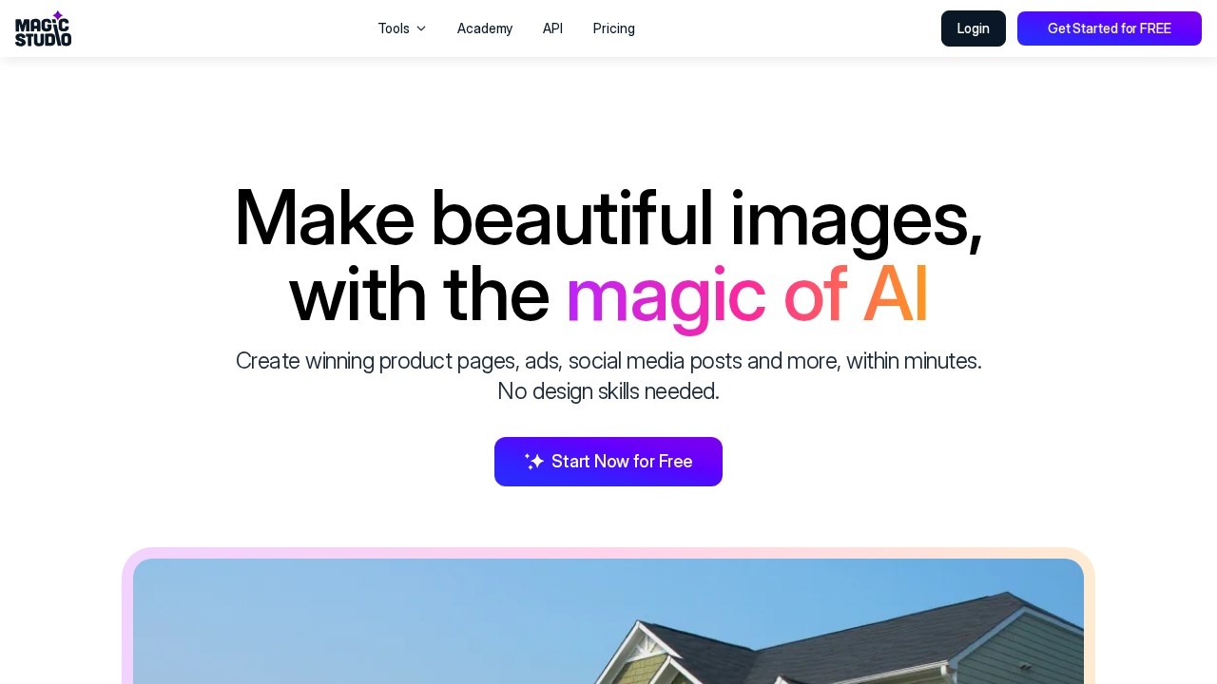
Task: Click the "Make beautiful images," headline
Action: 608,218
